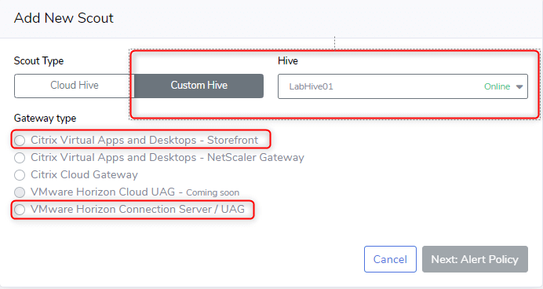
Task: Select the Cloud Hive scout type
Action: pos(74,86)
